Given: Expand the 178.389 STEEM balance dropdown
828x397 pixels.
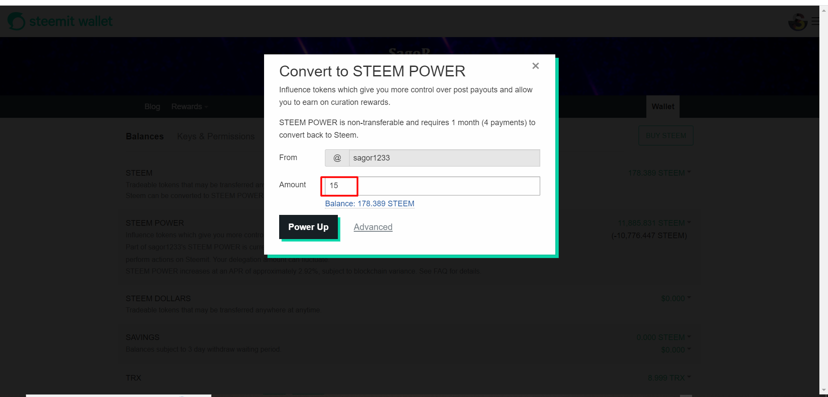Looking at the screenshot, I should pos(659,173).
